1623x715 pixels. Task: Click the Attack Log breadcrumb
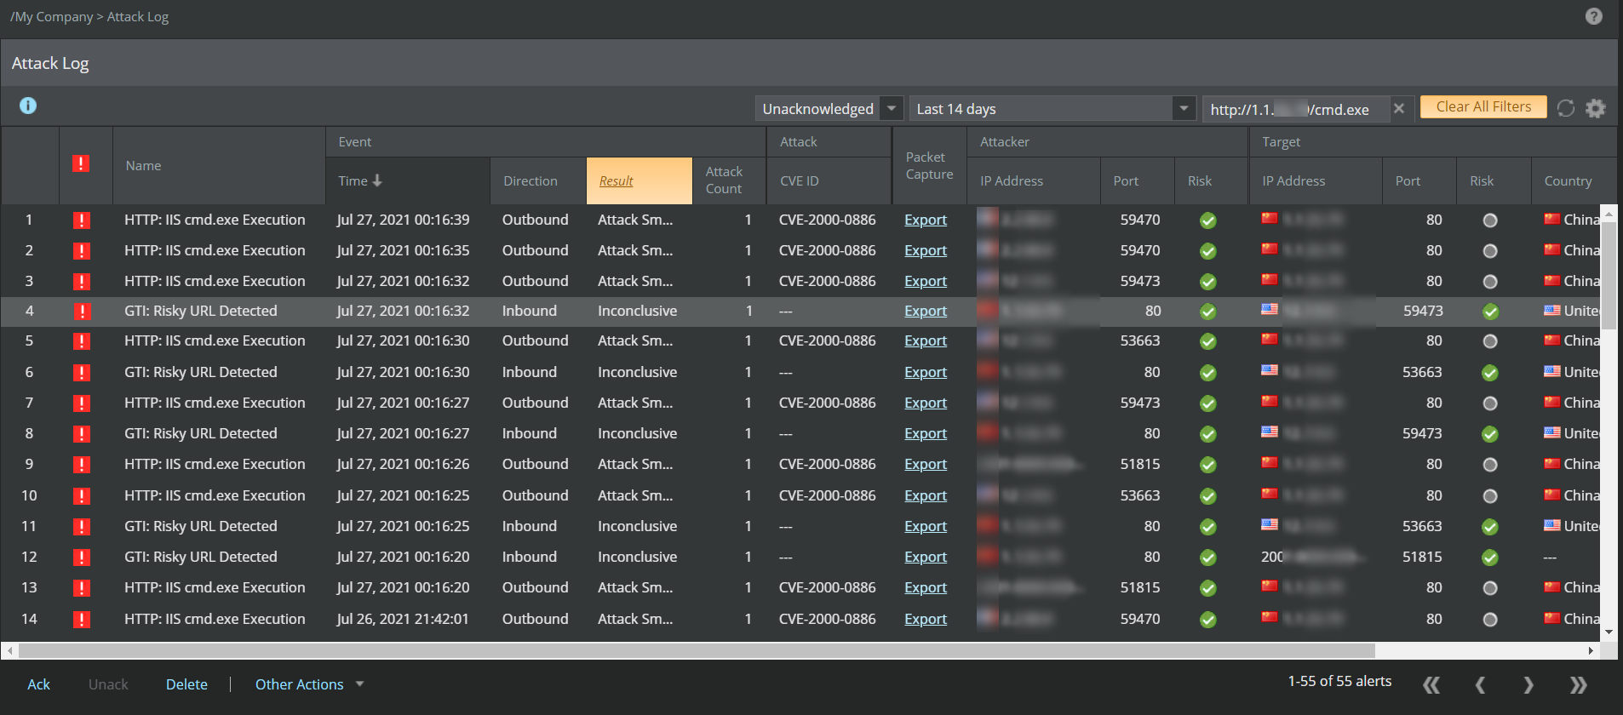coord(138,16)
